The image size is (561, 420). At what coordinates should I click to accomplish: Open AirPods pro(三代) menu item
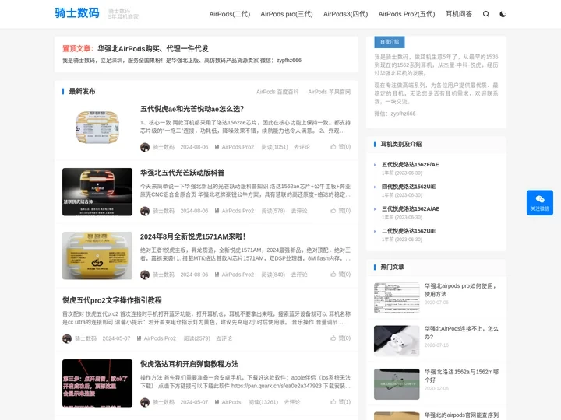tap(287, 14)
